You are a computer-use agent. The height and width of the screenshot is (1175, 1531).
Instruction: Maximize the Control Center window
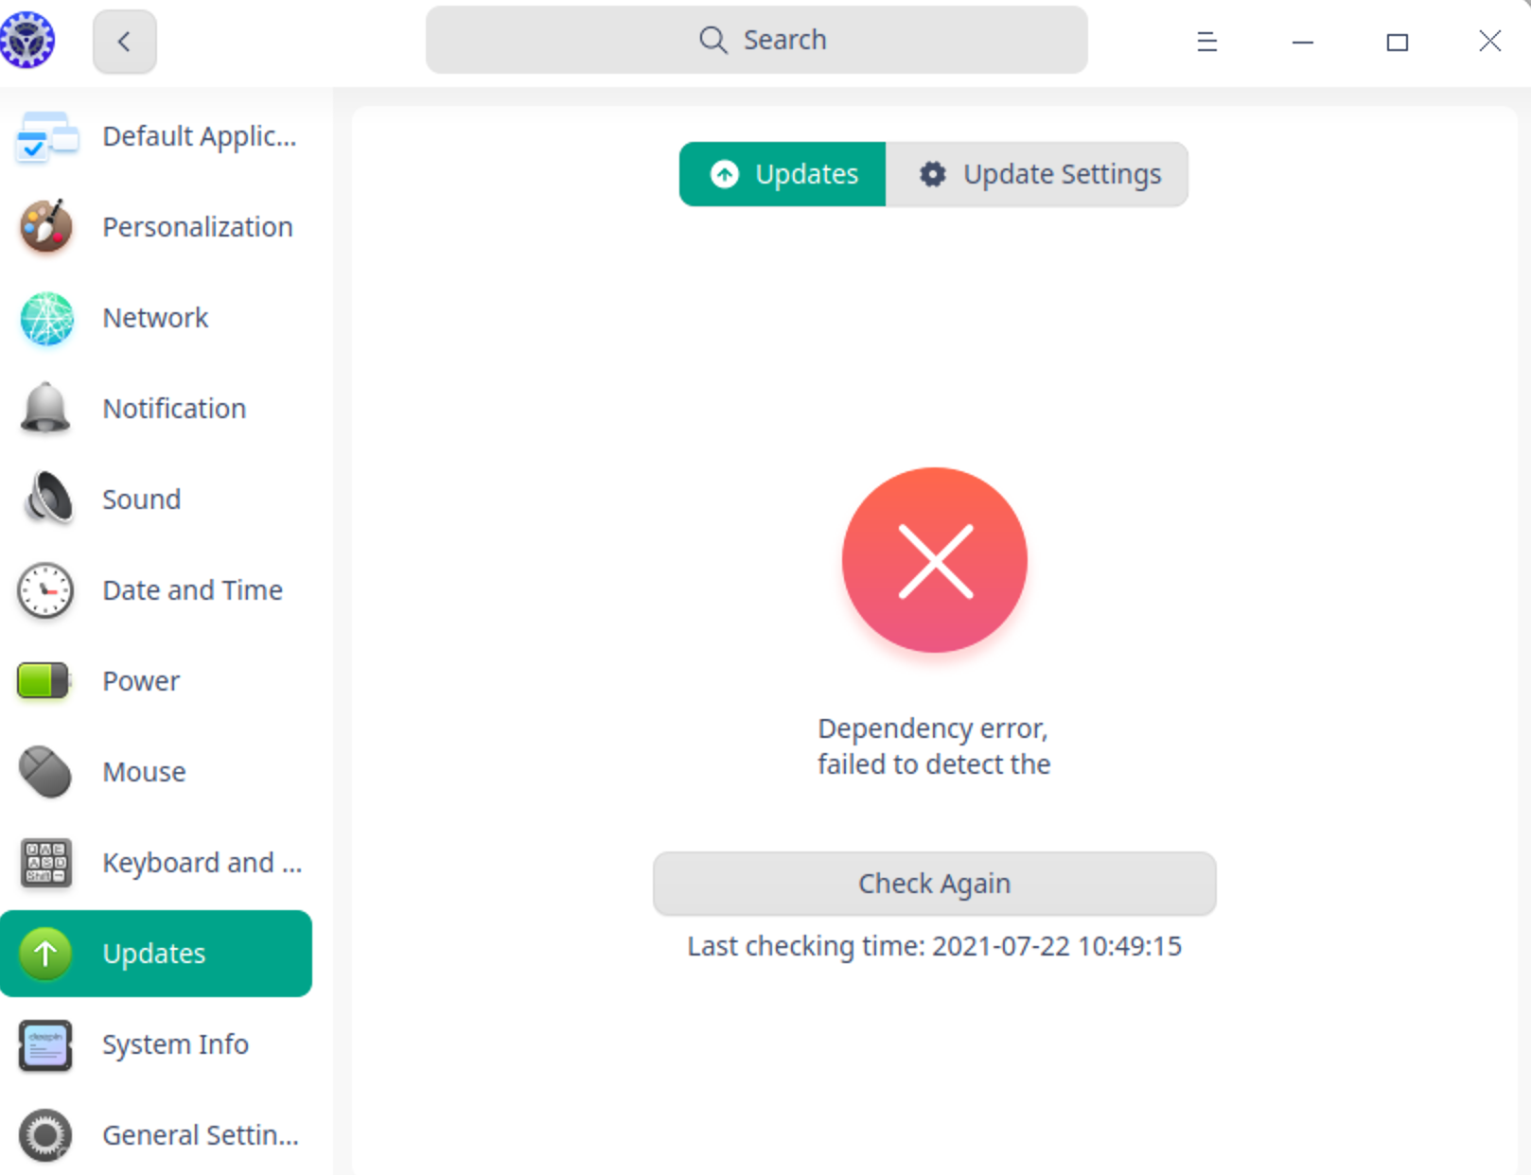pyautogui.click(x=1398, y=42)
